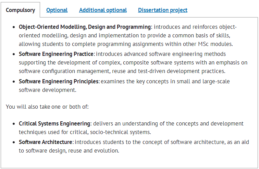Click the 'software configuration management' description line
Viewport: 259px width, 169px height.
tap(122, 71)
